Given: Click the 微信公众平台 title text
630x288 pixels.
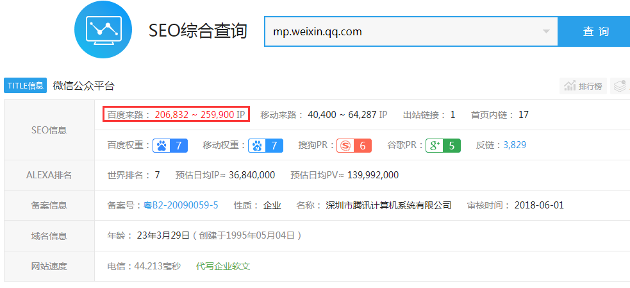Looking at the screenshot, I should click(x=83, y=86).
